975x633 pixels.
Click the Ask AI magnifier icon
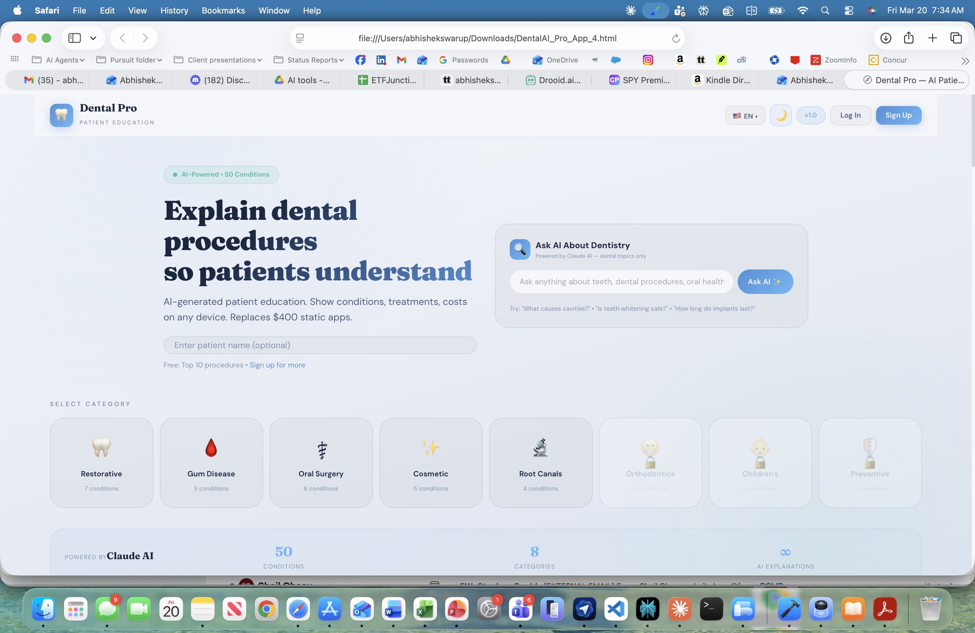(519, 249)
